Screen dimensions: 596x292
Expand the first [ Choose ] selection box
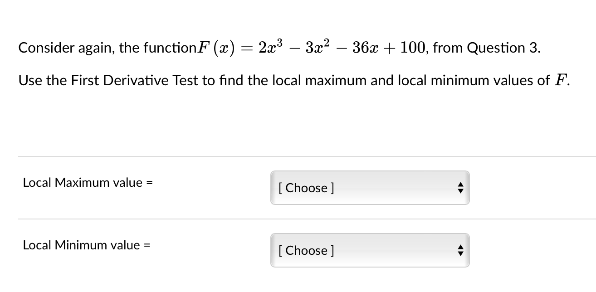[370, 188]
